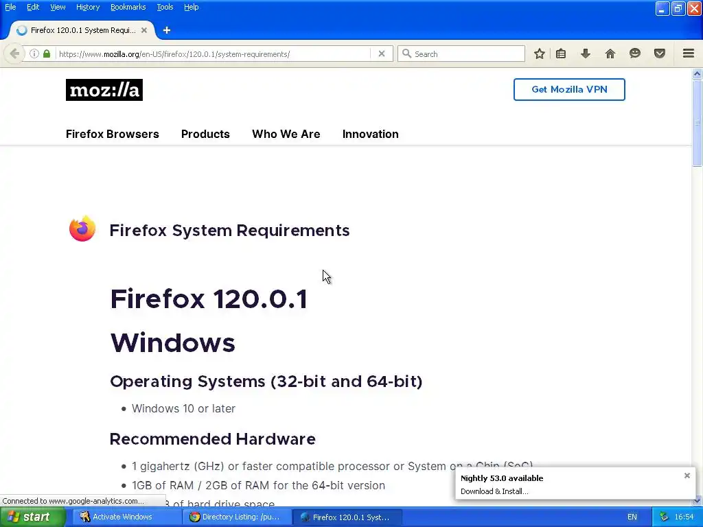703x527 pixels.
Task: Expand Firefox Browsers navigation menu
Action: coord(113,134)
